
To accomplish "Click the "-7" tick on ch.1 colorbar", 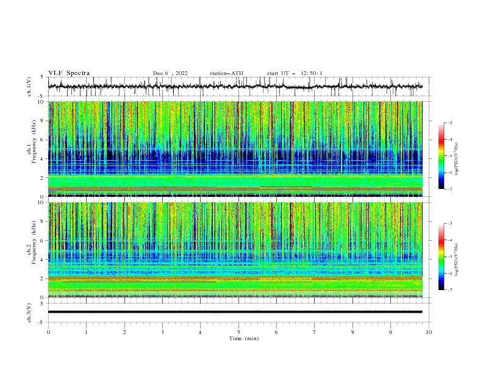I will [x=450, y=189].
